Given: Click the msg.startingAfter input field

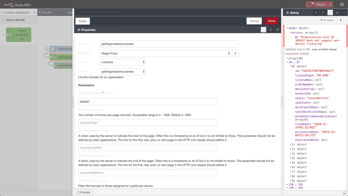Looking at the screenshot, I should pyautogui.click(x=148, y=148).
